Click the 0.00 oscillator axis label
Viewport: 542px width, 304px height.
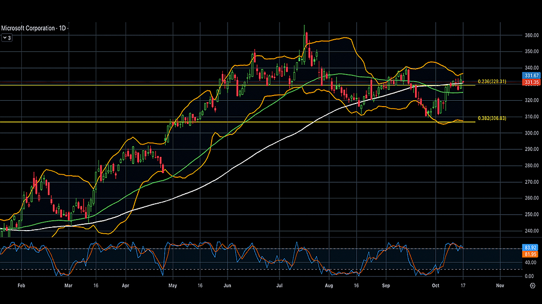(530, 276)
